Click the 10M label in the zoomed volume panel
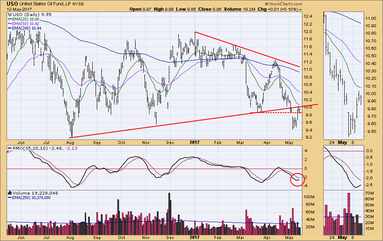The height and width of the screenshot is (241, 383). click(x=369, y=229)
